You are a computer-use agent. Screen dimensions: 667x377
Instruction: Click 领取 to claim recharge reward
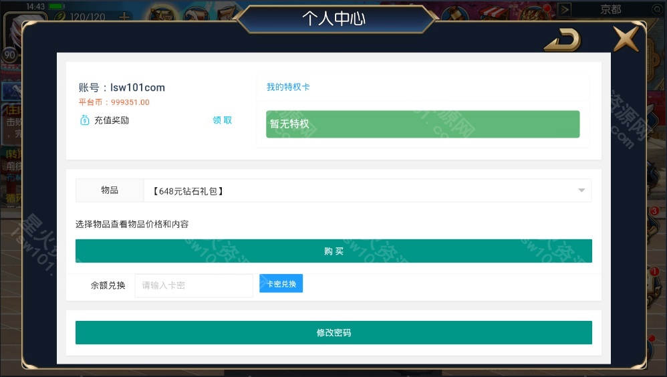(223, 120)
